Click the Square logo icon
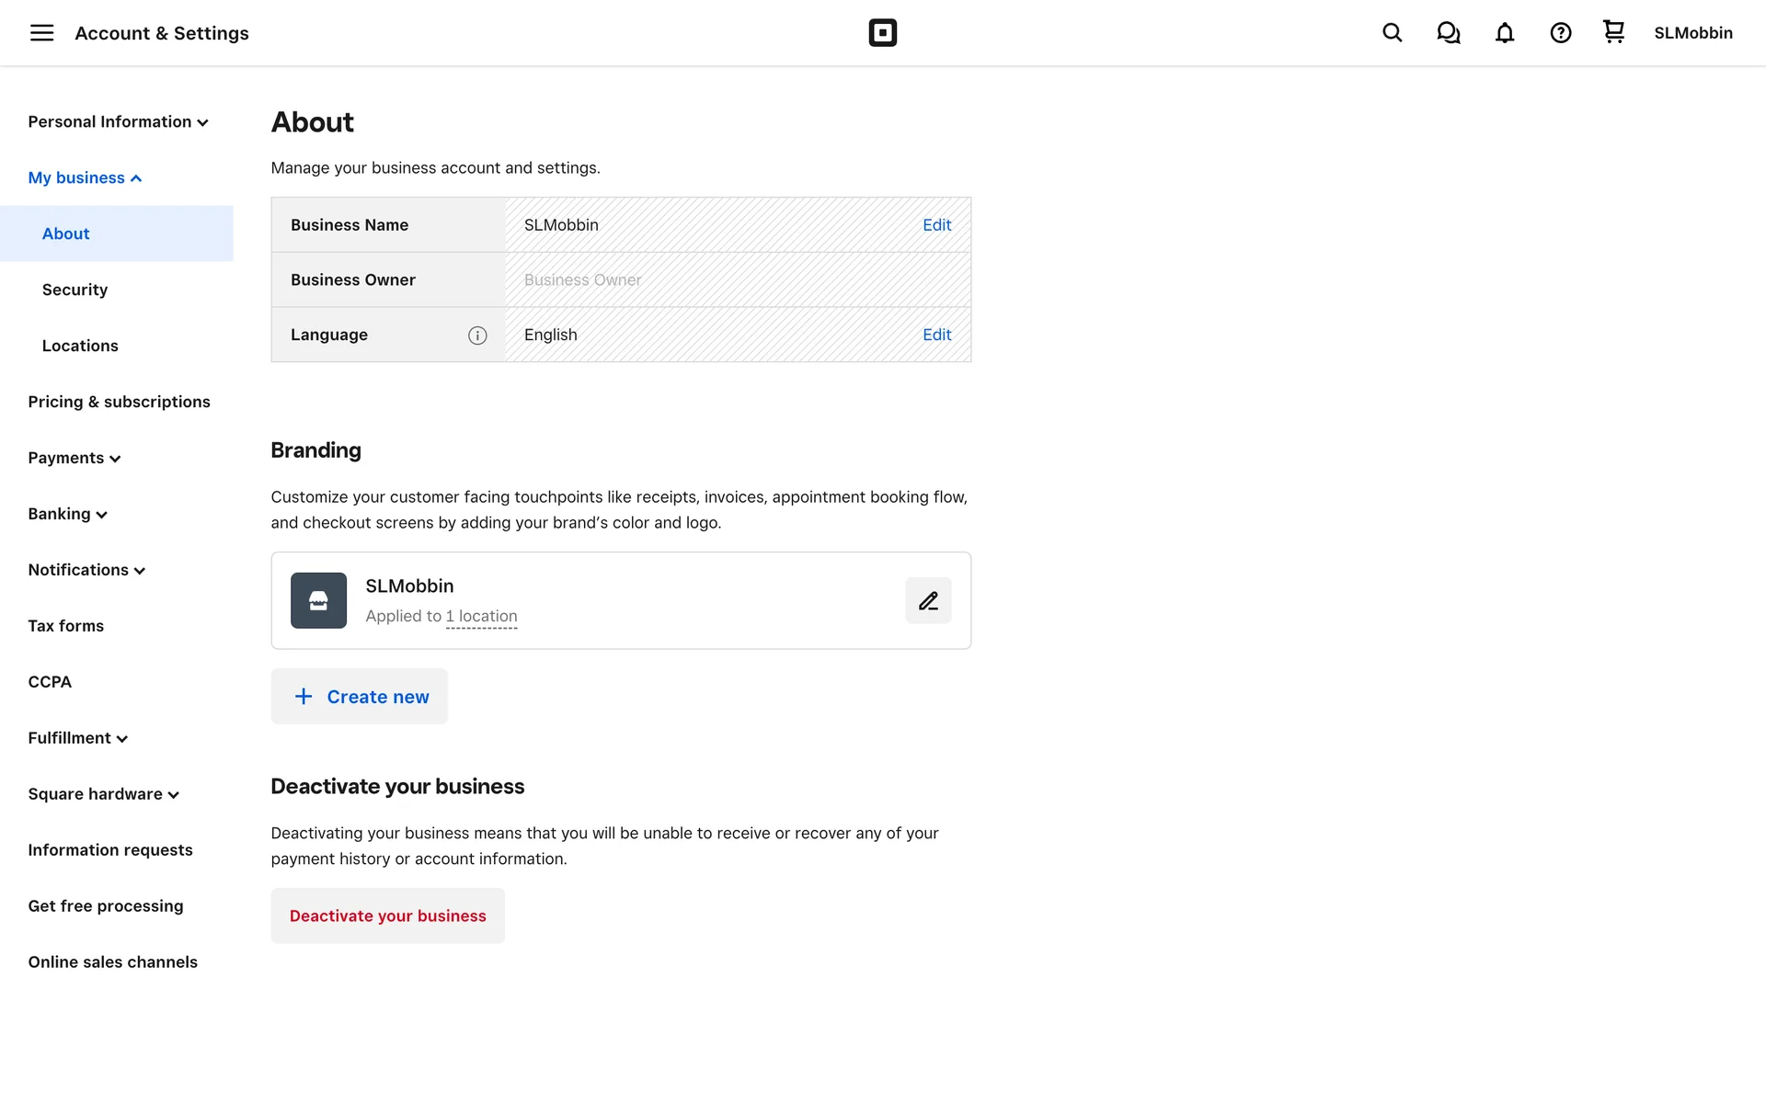The height and width of the screenshot is (1103, 1766). pyautogui.click(x=882, y=33)
